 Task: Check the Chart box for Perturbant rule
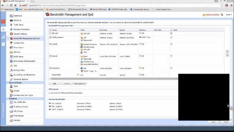[x=171, y=68]
